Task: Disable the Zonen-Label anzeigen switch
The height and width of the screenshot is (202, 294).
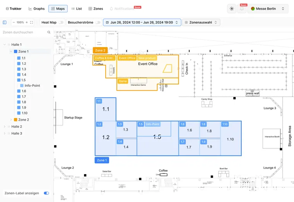Action: pos(46,193)
